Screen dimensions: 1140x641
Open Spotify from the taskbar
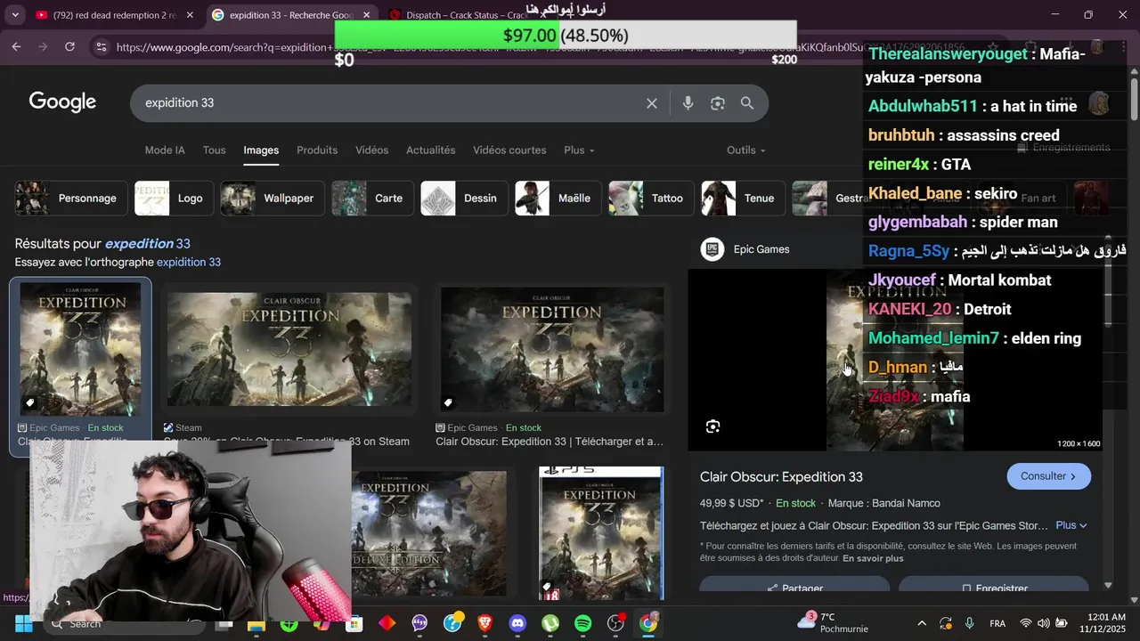[583, 623]
